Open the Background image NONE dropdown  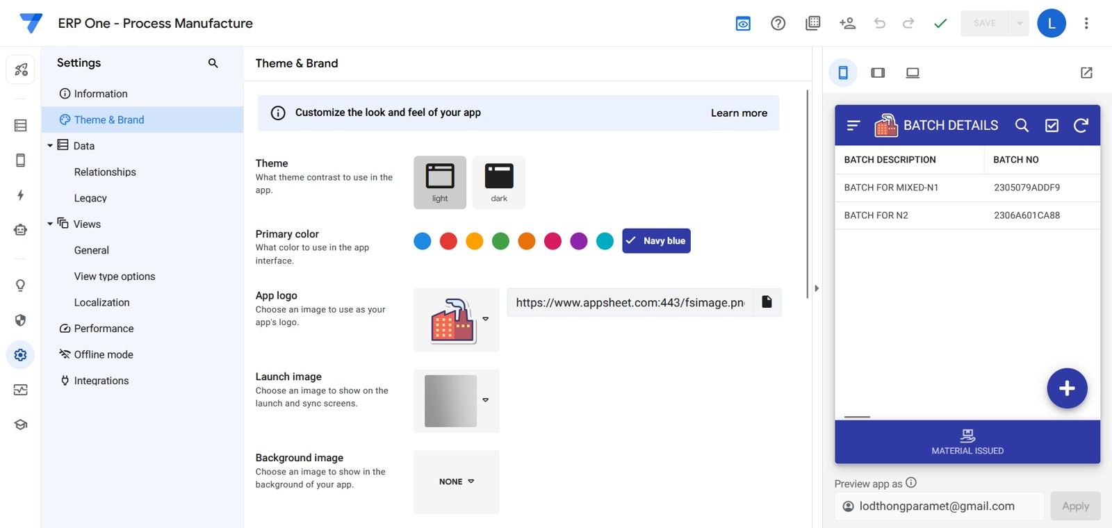point(457,481)
